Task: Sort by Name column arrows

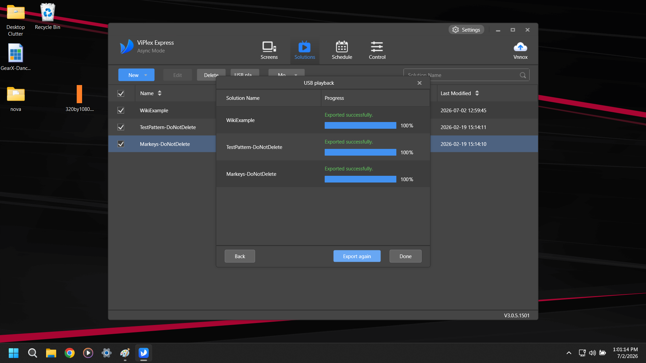Action: [x=159, y=93]
